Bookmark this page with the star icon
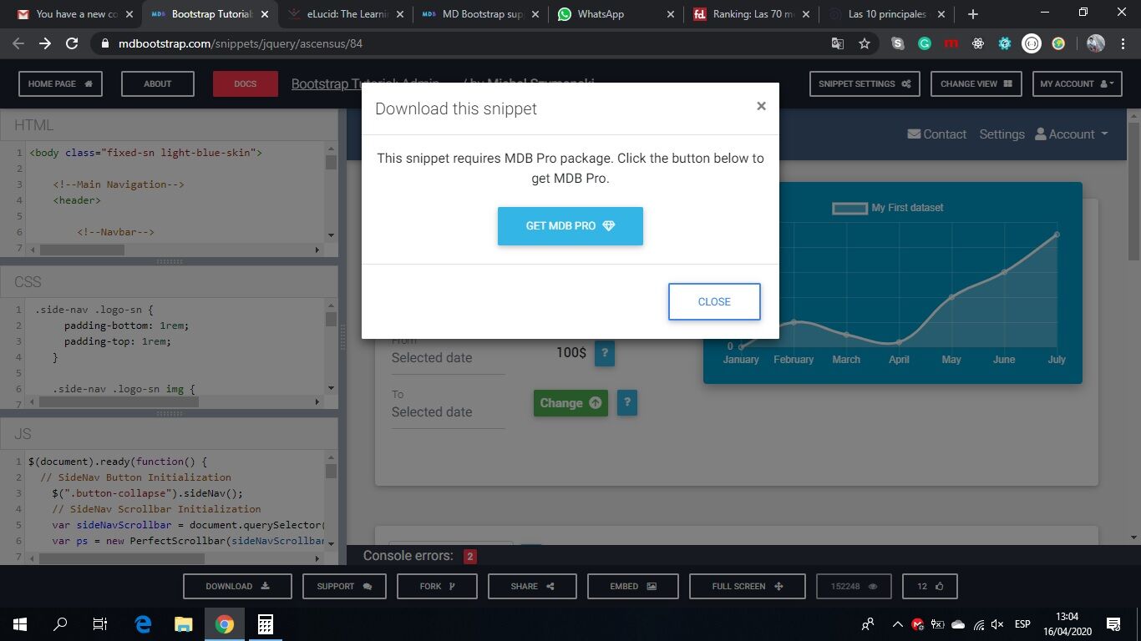This screenshot has width=1141, height=641. 865,43
